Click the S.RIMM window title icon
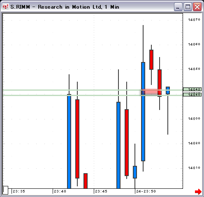 (5, 7)
